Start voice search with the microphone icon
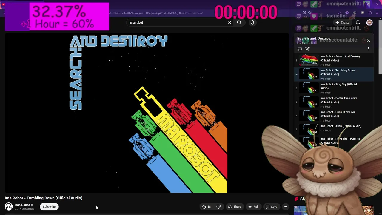382x215 pixels. (x=252, y=22)
